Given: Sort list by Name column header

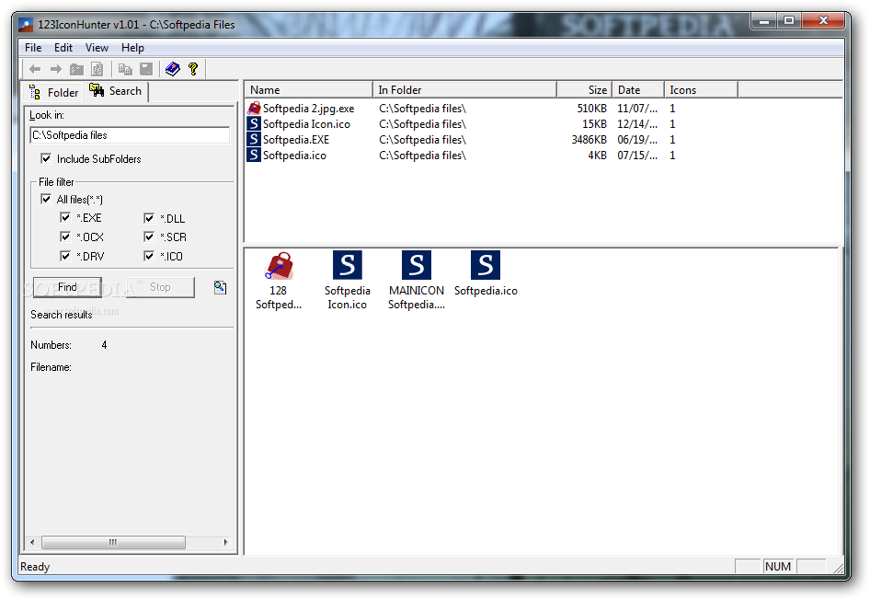Looking at the screenshot, I should 308,90.
